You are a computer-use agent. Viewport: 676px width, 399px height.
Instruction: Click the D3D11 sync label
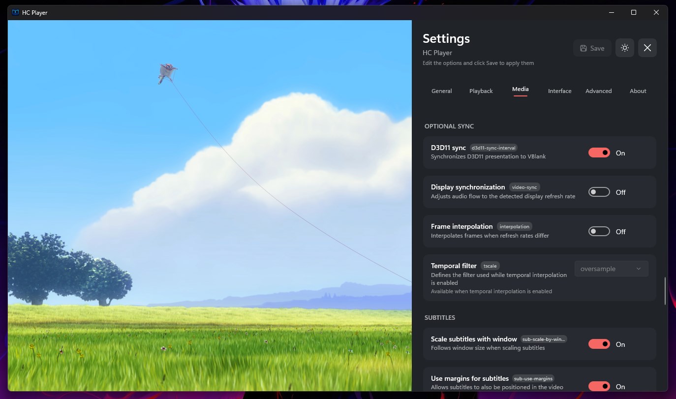tap(448, 148)
